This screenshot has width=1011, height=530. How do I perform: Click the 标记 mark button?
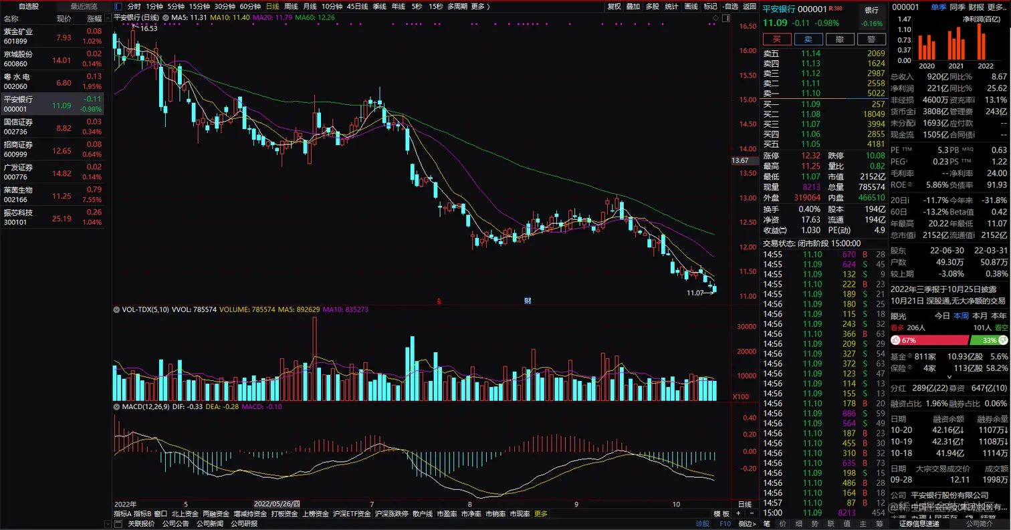point(711,7)
